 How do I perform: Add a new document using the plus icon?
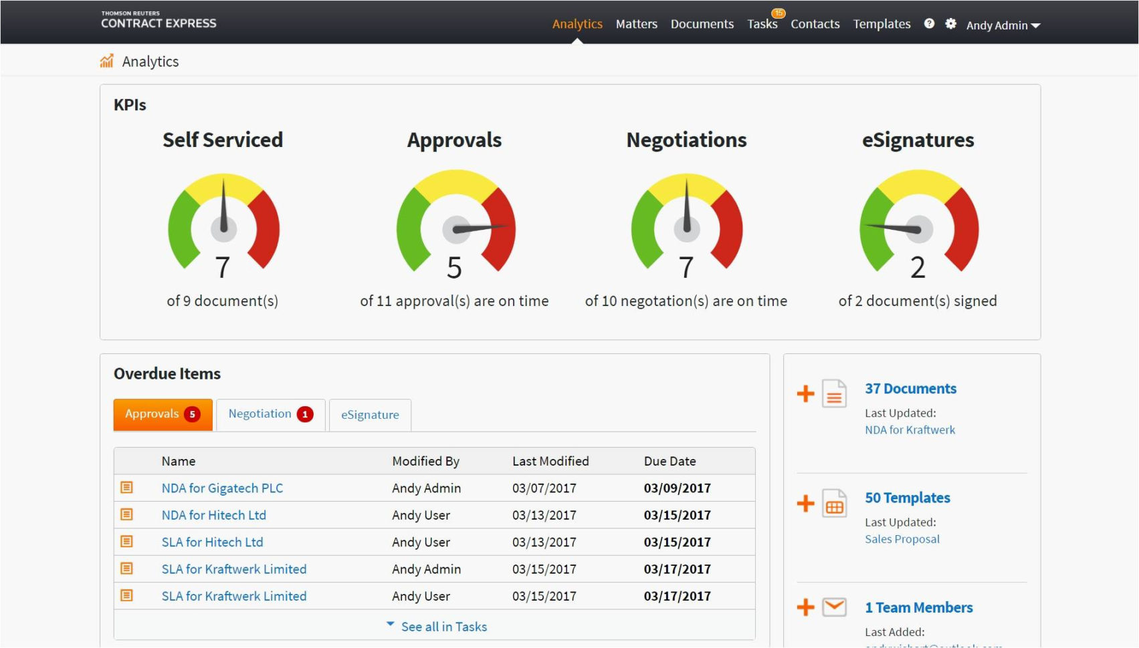click(x=805, y=394)
